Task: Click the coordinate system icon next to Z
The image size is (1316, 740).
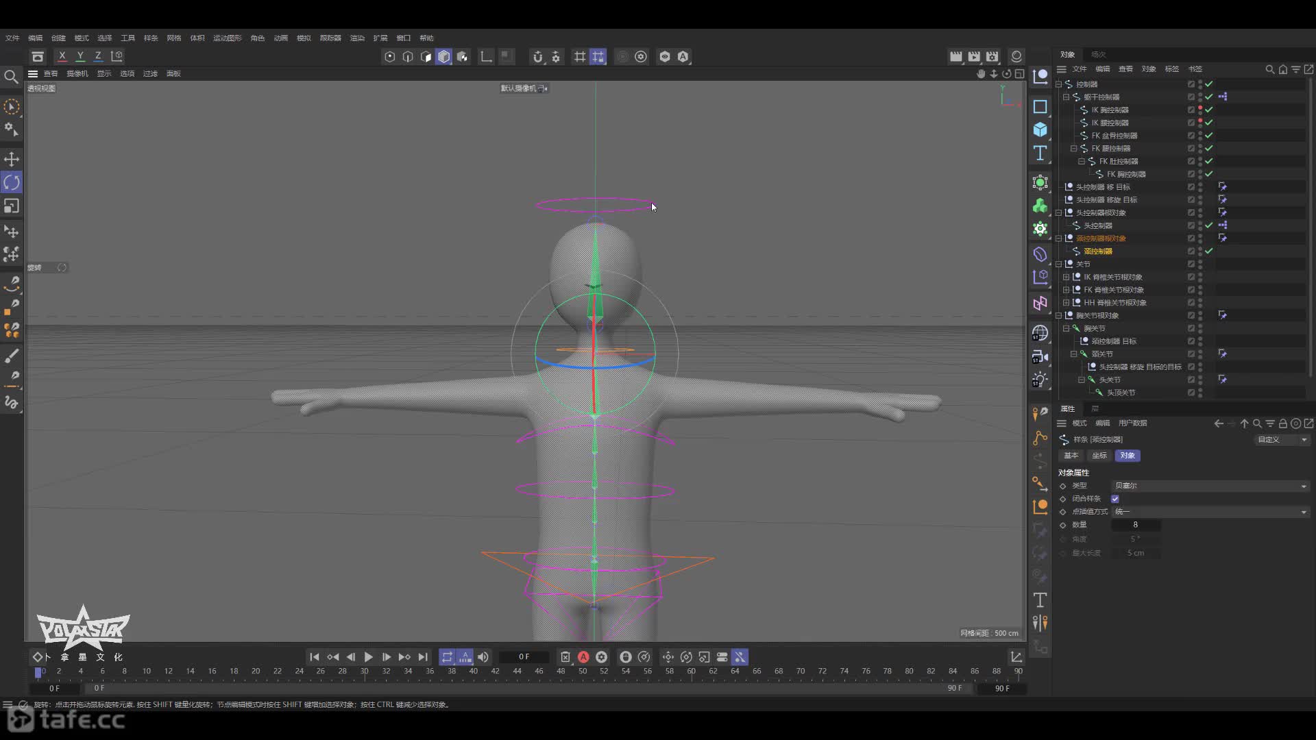Action: tap(117, 56)
